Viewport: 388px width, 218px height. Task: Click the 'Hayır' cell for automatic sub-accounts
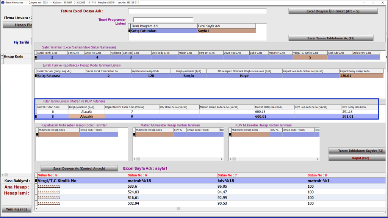(244, 76)
